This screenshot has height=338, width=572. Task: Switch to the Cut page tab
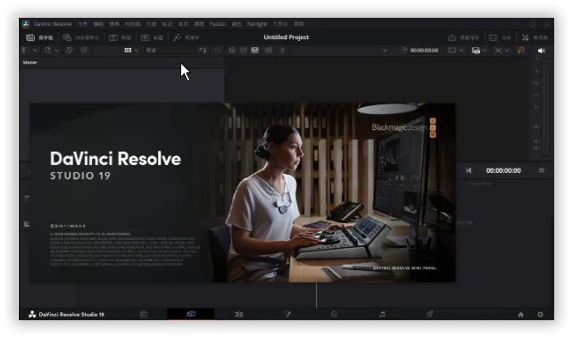(x=191, y=314)
